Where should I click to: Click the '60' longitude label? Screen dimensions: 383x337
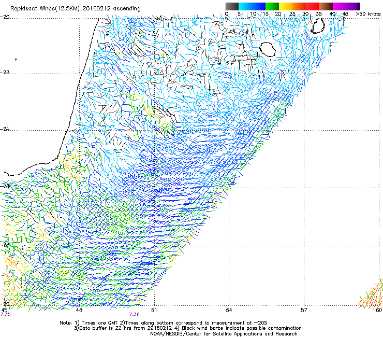pyautogui.click(x=379, y=310)
